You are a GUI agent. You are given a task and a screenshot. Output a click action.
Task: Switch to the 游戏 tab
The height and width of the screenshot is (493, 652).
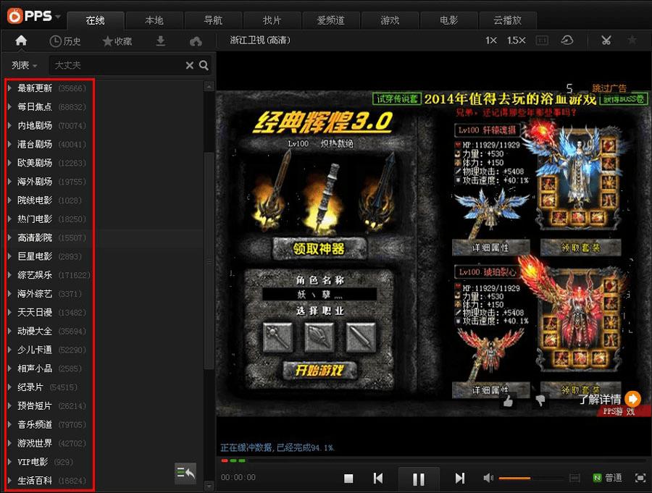[390, 20]
